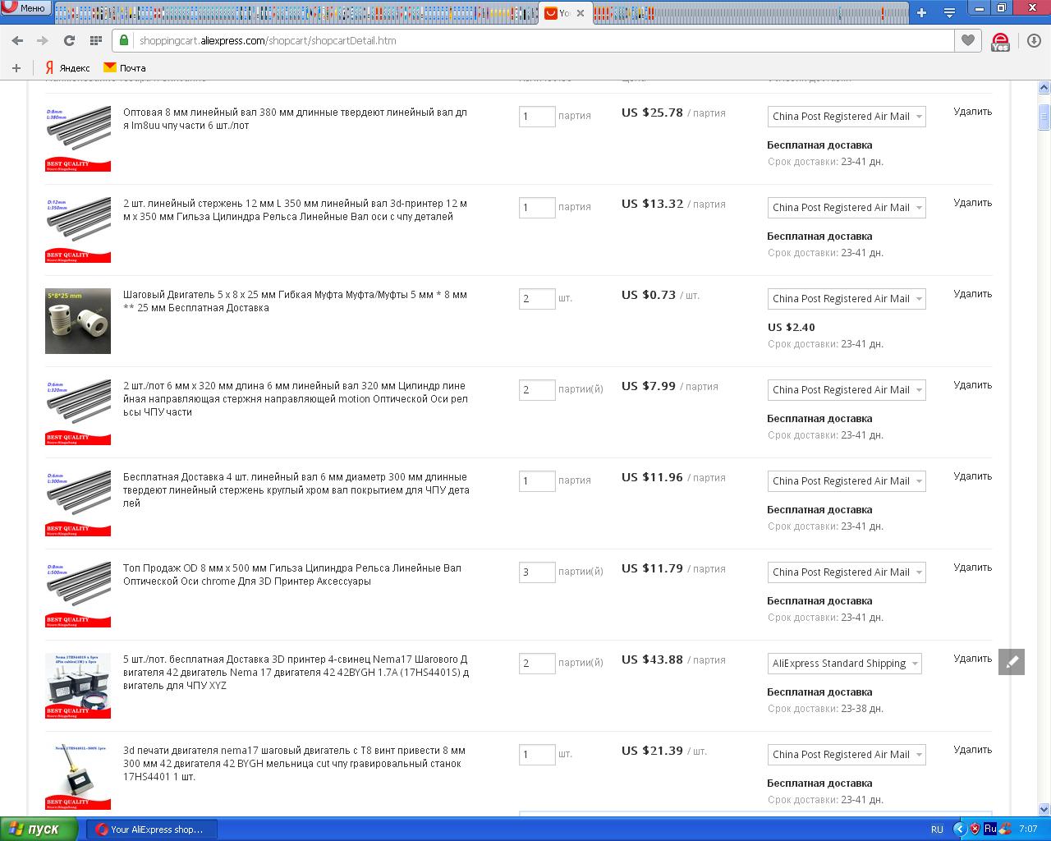Image resolution: width=1051 pixels, height=841 pixels.
Task: Click the scrollbar up arrow
Action: 1044,87
